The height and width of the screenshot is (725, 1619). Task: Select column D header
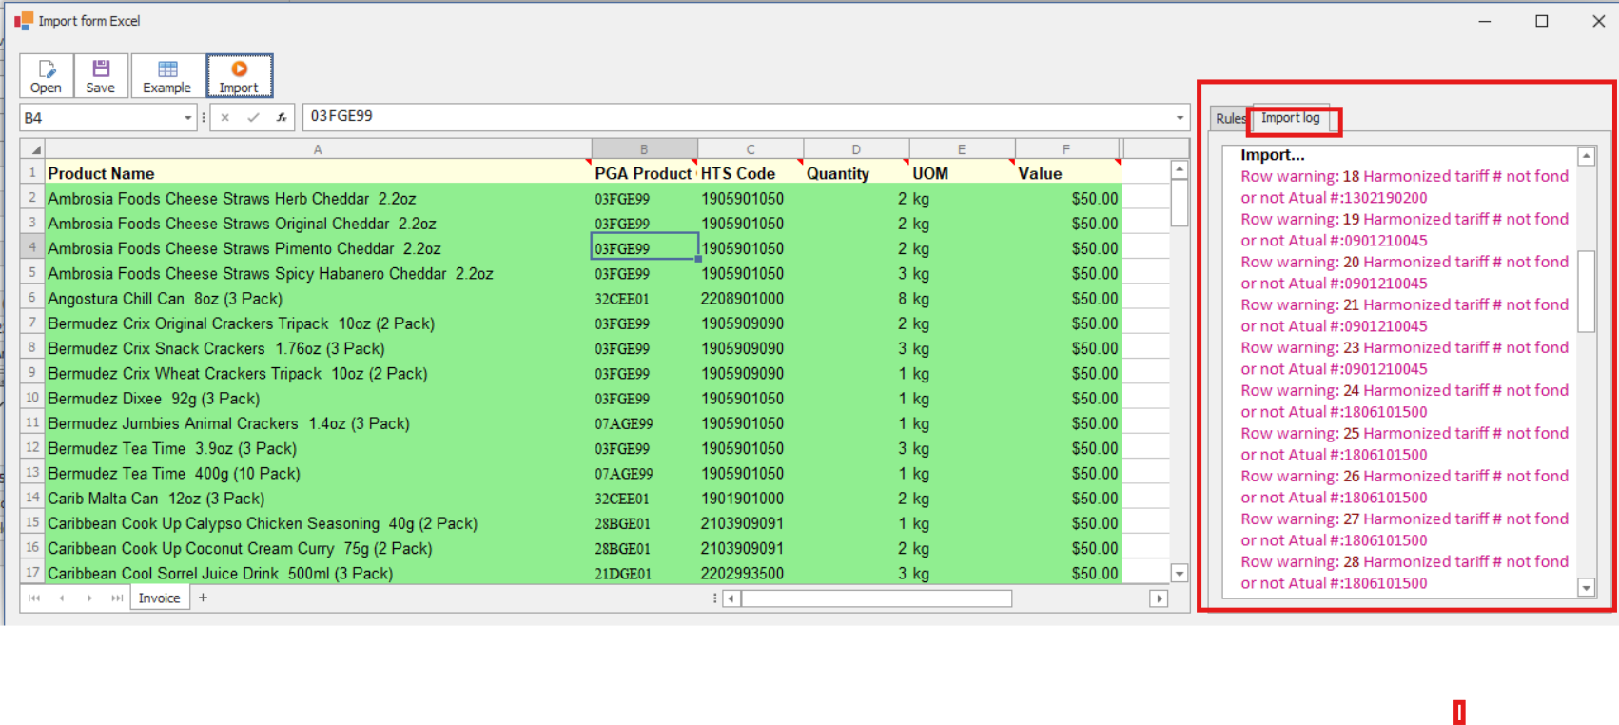point(856,149)
